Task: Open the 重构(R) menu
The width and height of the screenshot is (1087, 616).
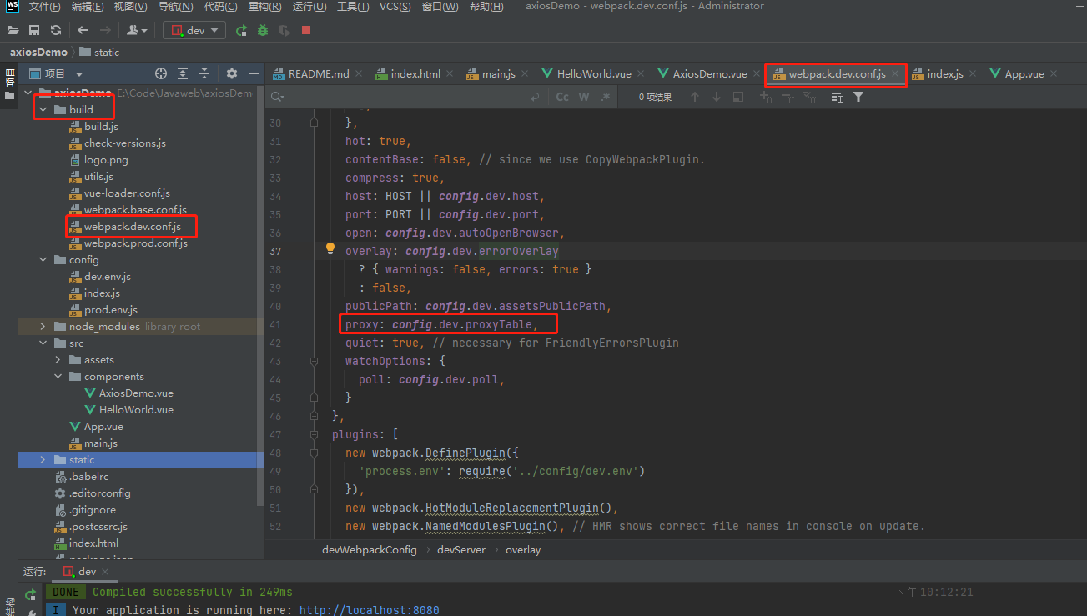Action: [x=264, y=7]
